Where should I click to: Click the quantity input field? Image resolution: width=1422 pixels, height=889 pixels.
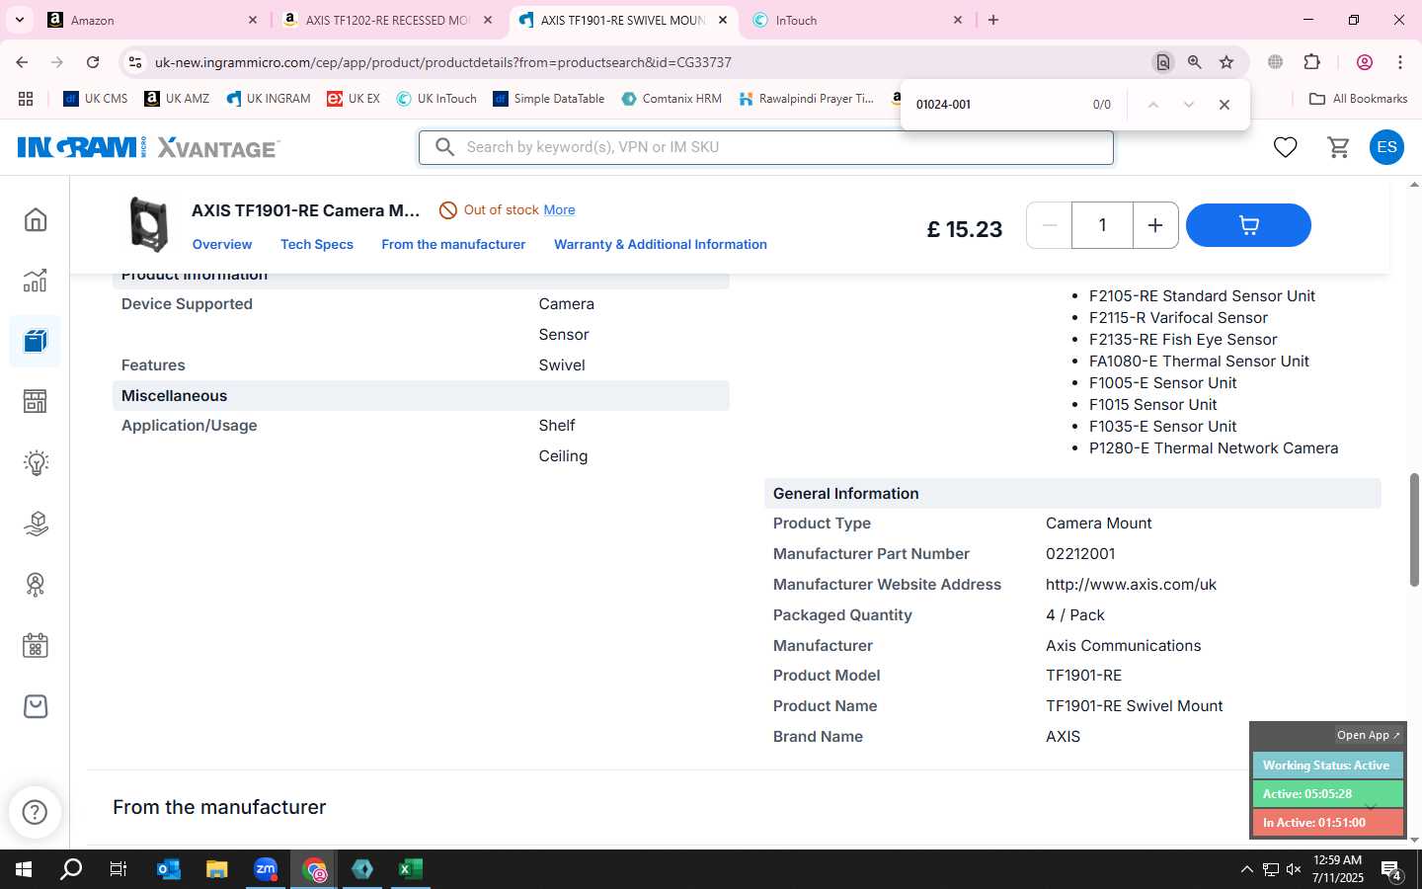click(x=1102, y=225)
